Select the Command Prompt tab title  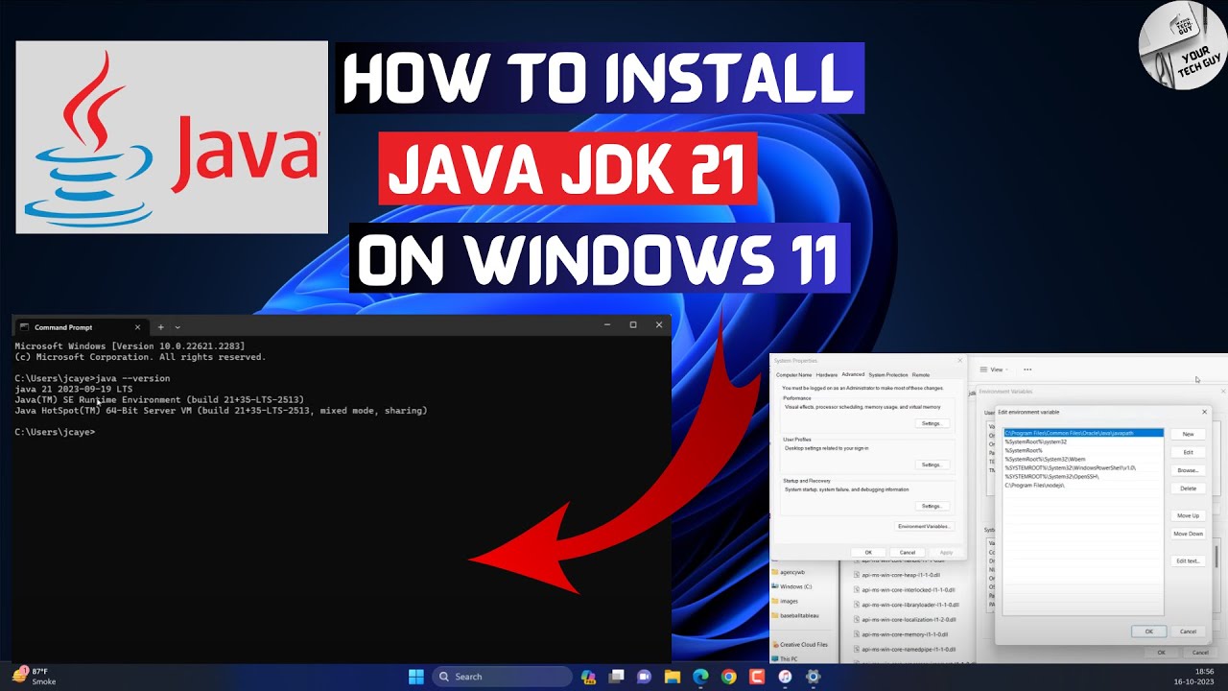click(63, 327)
